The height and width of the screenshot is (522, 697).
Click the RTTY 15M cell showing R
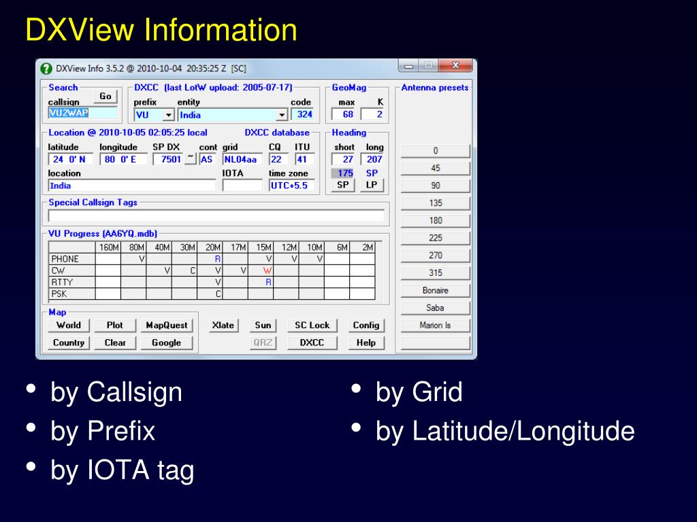(x=261, y=282)
